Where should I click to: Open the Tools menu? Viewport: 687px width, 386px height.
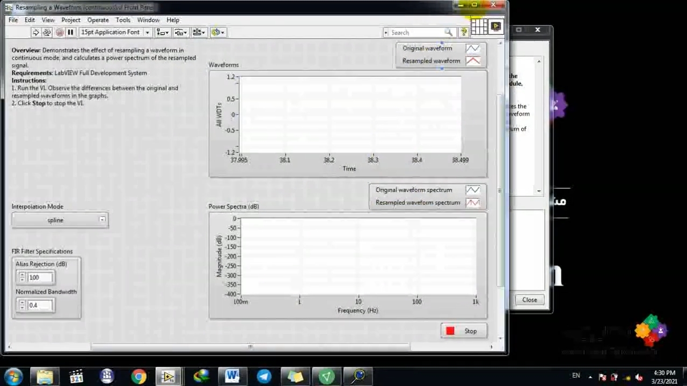click(x=123, y=20)
